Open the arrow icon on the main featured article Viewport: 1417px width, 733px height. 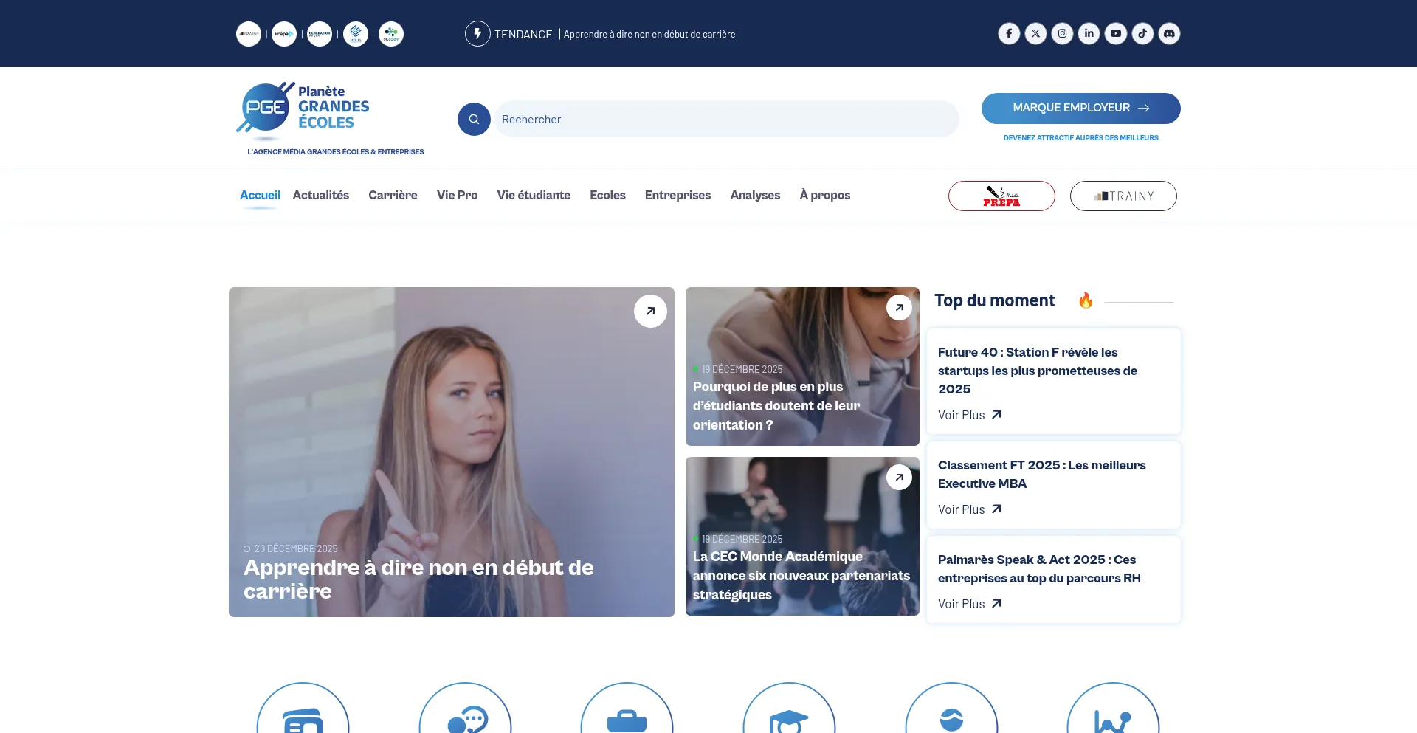[650, 312]
